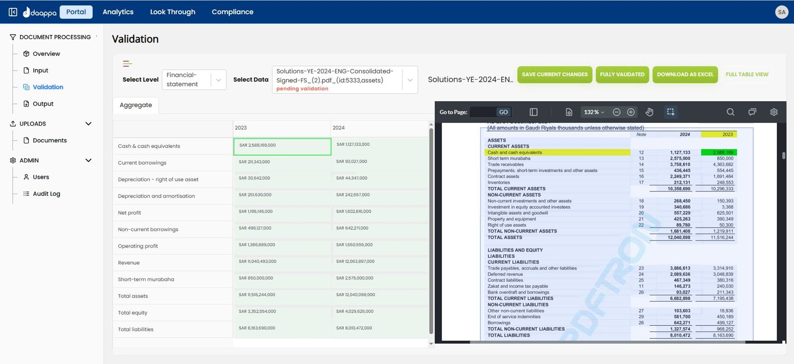Screen dimensions: 794x364
Task: Collapse sidebar using top-left panel icon
Action: 13,12
